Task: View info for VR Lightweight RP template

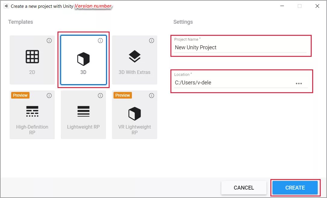Action: [x=152, y=96]
